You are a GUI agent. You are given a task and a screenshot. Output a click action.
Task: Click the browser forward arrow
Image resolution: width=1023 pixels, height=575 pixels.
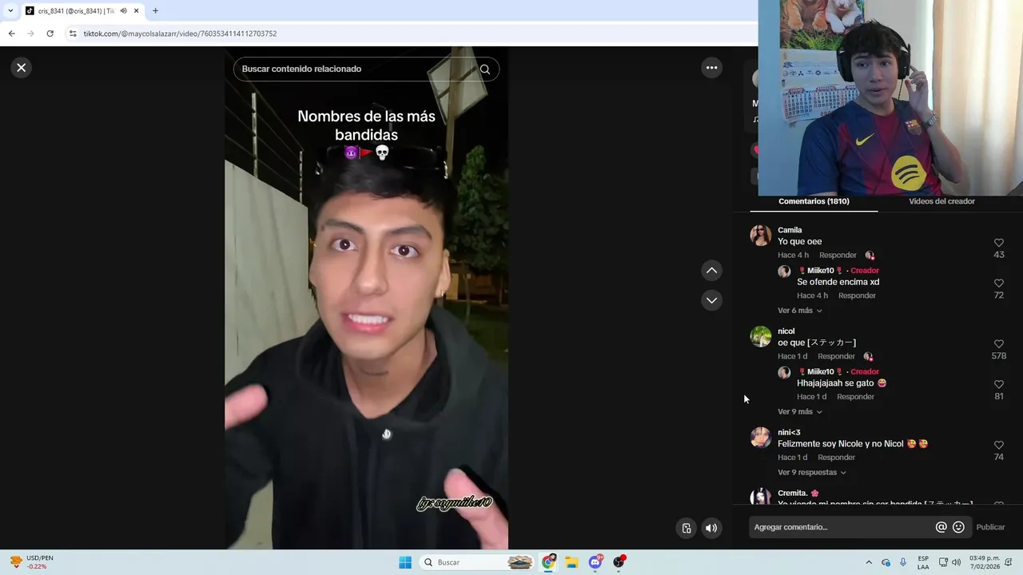click(x=30, y=34)
